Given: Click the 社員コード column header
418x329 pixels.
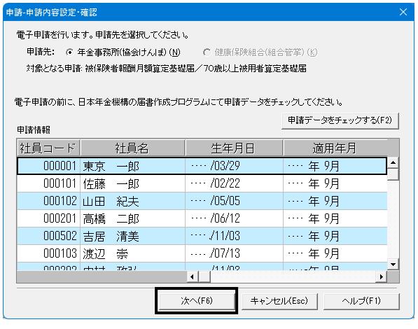Looking at the screenshot, I should pos(48,148).
